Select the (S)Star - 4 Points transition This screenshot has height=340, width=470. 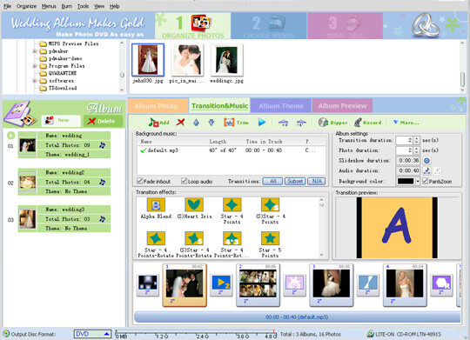click(270, 211)
